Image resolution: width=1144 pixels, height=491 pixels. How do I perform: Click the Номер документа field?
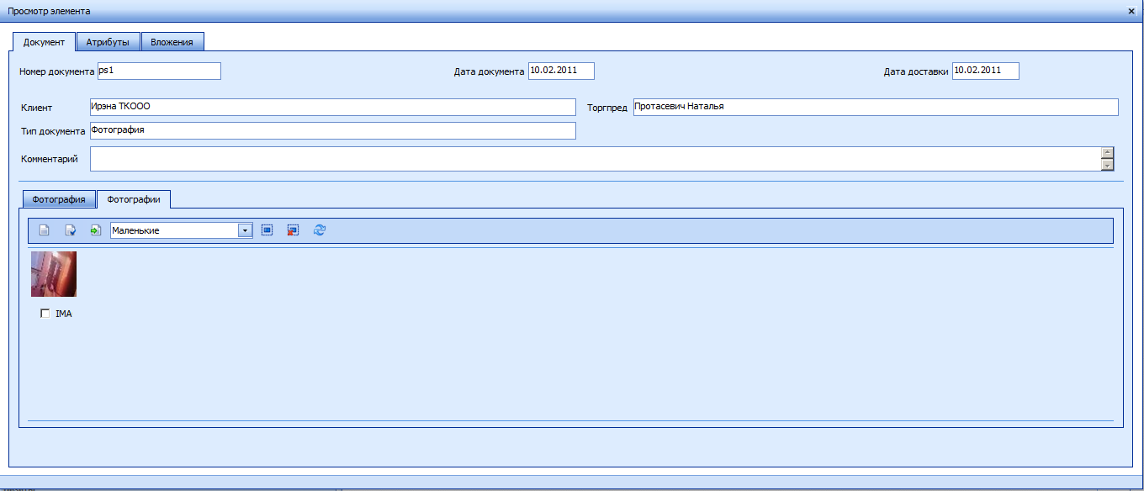point(159,71)
